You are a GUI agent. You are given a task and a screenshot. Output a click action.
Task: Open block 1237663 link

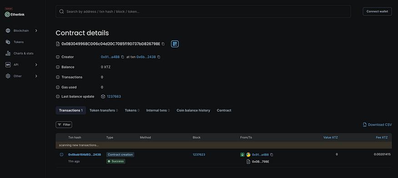114,97
